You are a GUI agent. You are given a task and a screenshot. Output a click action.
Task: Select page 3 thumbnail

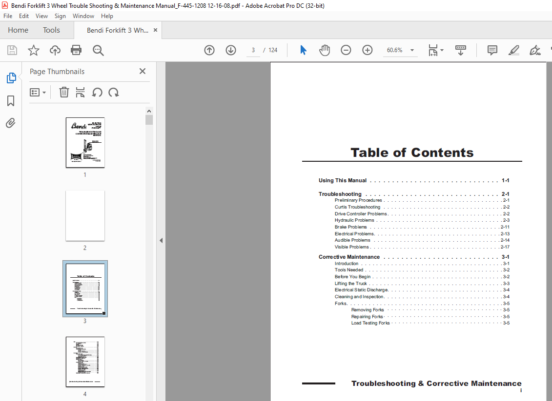point(85,288)
